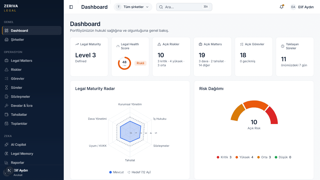Click the clock icon on Yaklaşan Süreler card
This screenshot has height=180, width=320.
pos(283,46)
